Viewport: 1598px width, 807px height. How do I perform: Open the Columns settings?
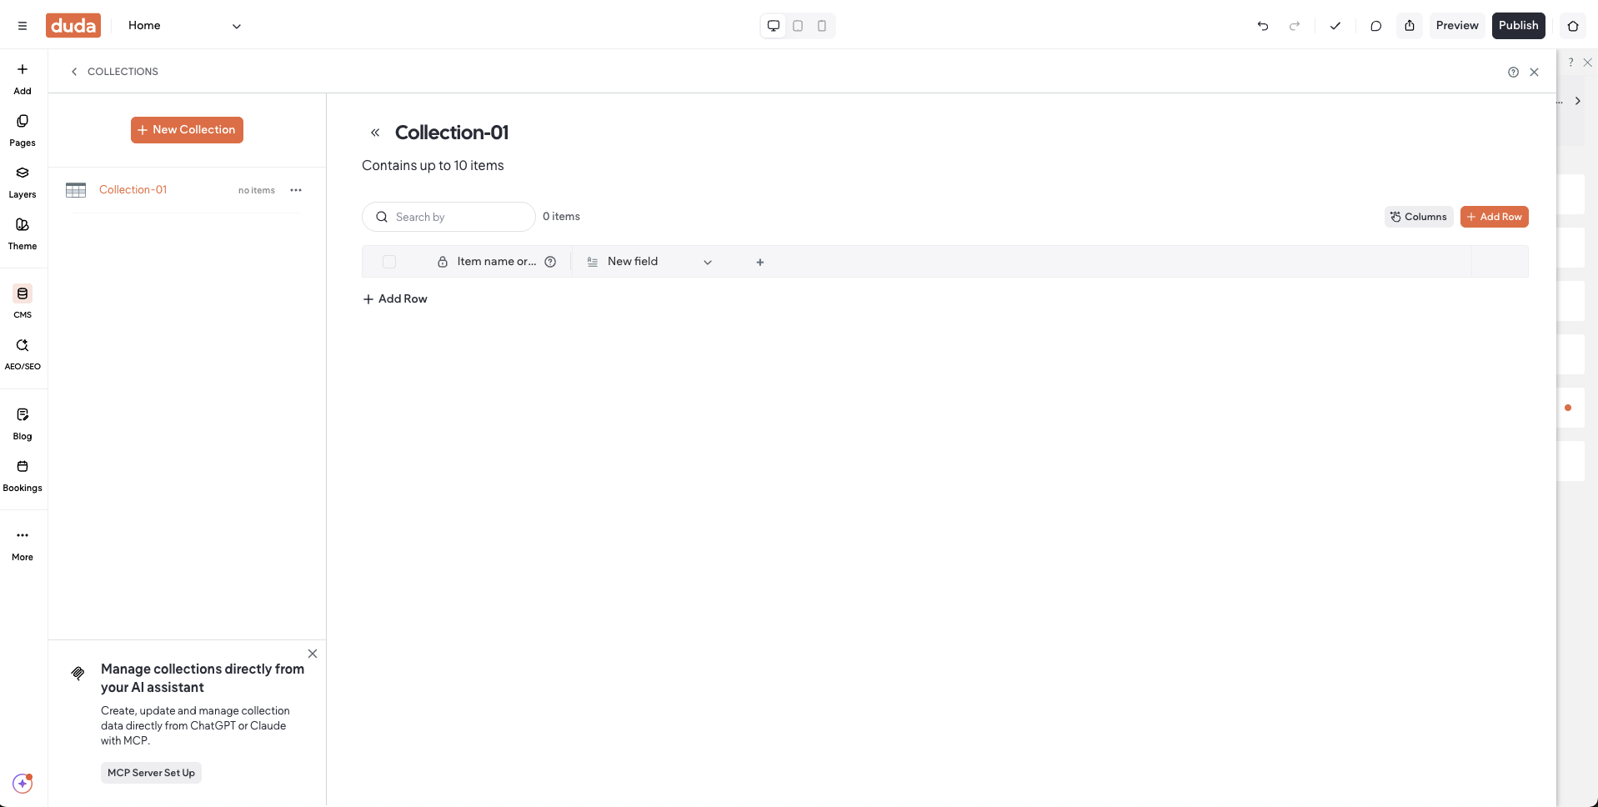[x=1419, y=217]
